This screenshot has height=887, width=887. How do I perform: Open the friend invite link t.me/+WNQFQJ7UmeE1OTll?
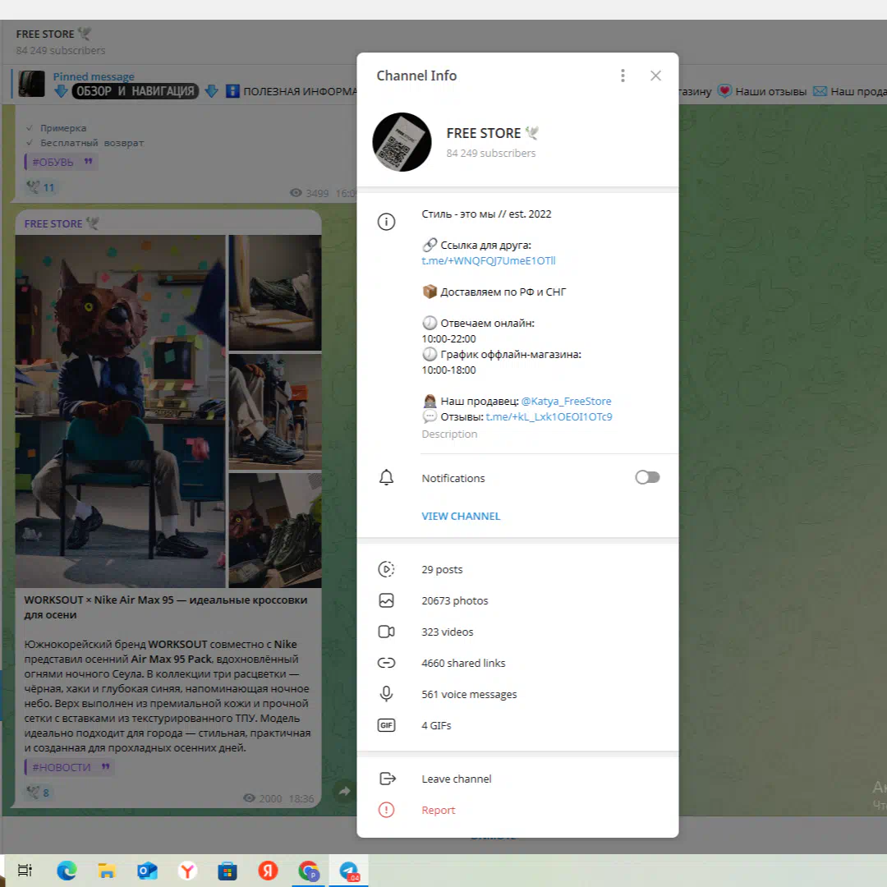(489, 261)
